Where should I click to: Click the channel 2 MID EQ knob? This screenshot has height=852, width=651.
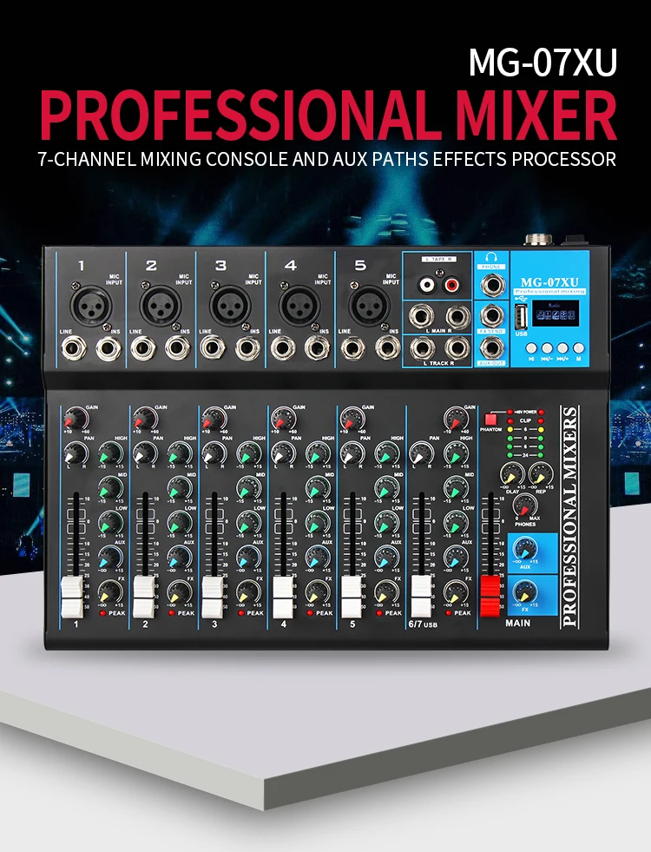pyautogui.click(x=180, y=488)
